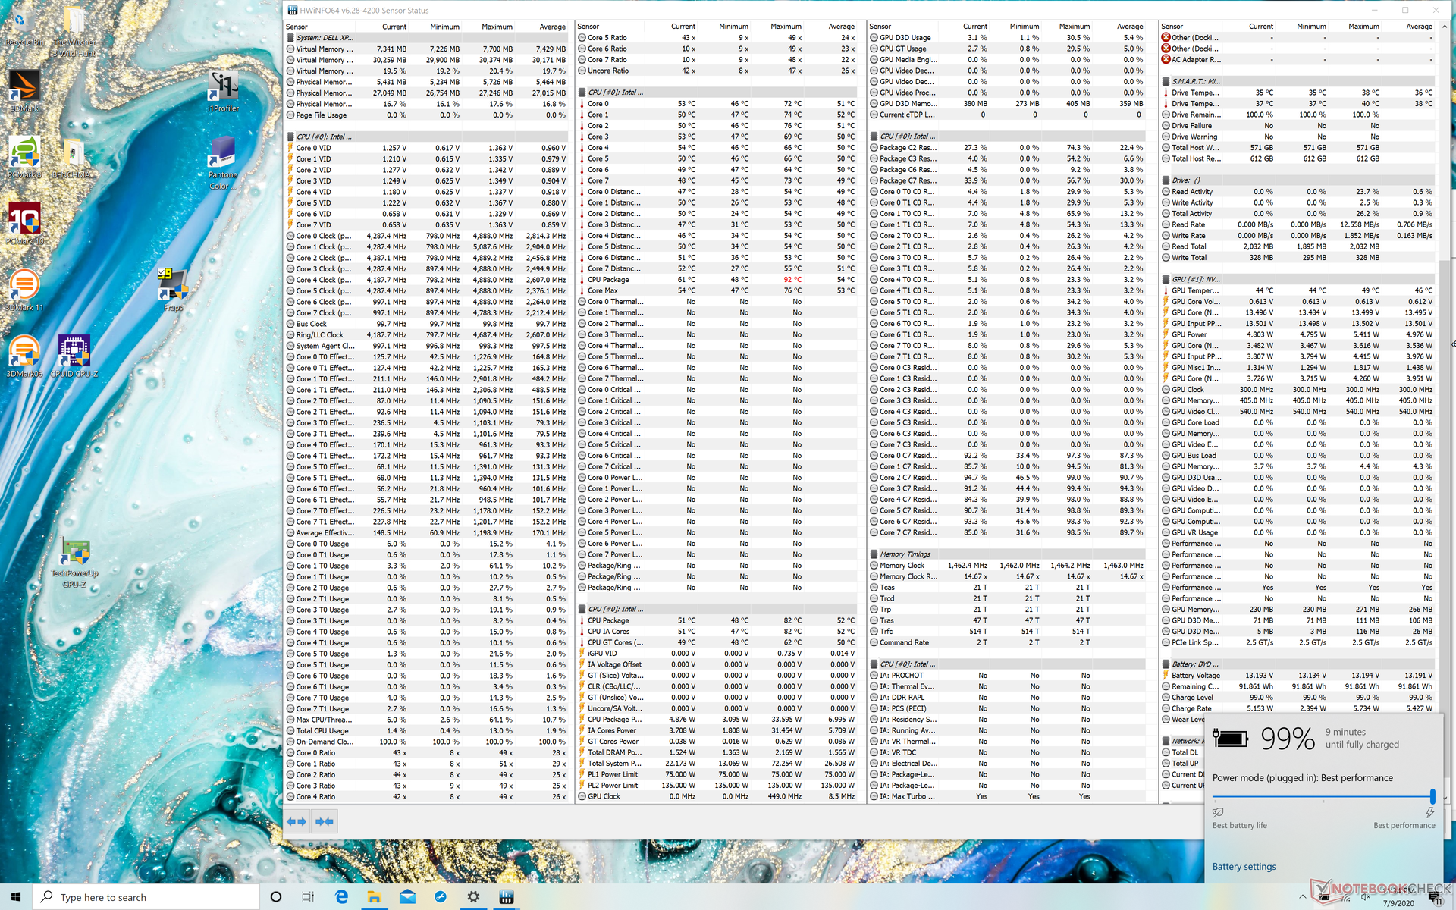Select the Fraps desktop shortcut
The width and height of the screenshot is (1456, 910).
173,290
